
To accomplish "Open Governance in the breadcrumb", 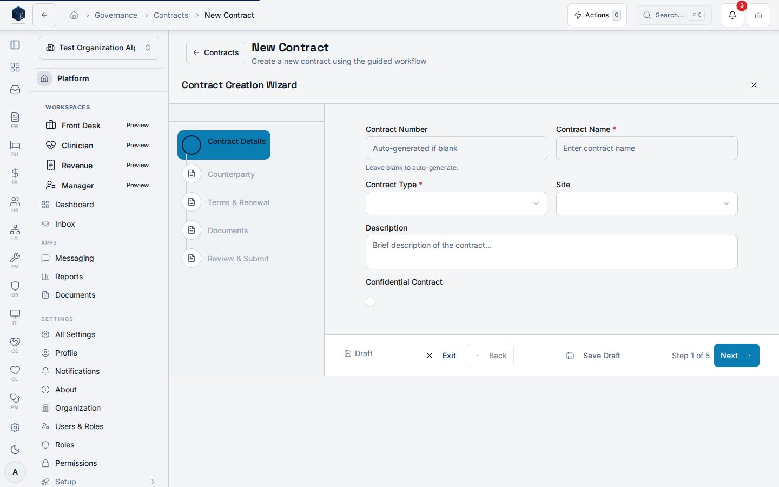I will [x=116, y=15].
